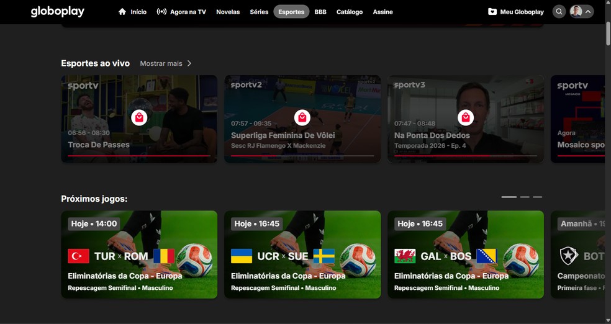Click the sportv2 channel logo
This screenshot has width=611, height=324.
point(247,85)
